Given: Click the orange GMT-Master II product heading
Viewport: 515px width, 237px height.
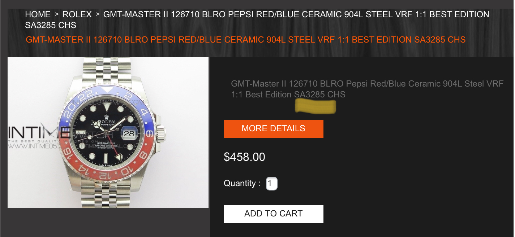Looking at the screenshot, I should click(x=245, y=40).
